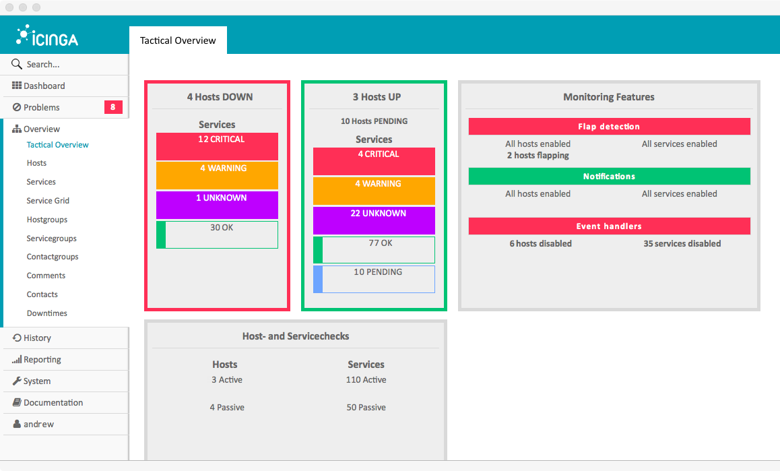780x471 pixels.
Task: Select the Tactical Overview tab
Action: click(178, 40)
